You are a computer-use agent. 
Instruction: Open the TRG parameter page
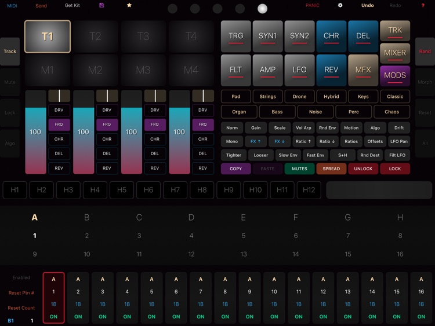click(x=236, y=36)
